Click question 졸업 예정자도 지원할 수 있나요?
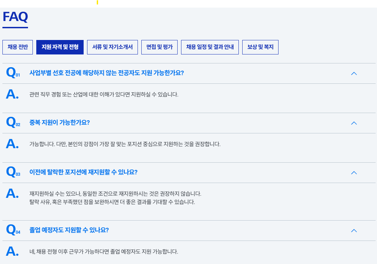The width and height of the screenshot is (377, 264). tap(69, 230)
